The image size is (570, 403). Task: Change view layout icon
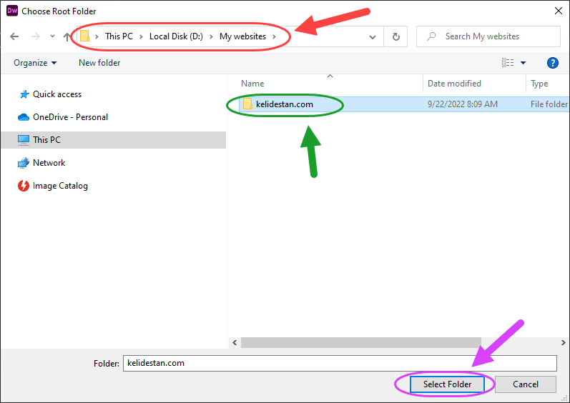tap(508, 63)
